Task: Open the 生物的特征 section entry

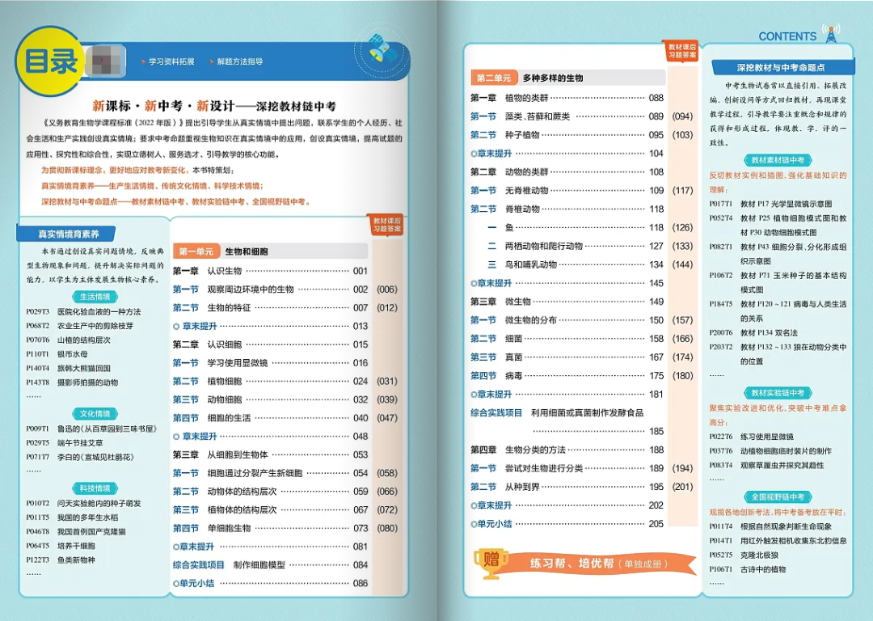Action: click(270, 308)
